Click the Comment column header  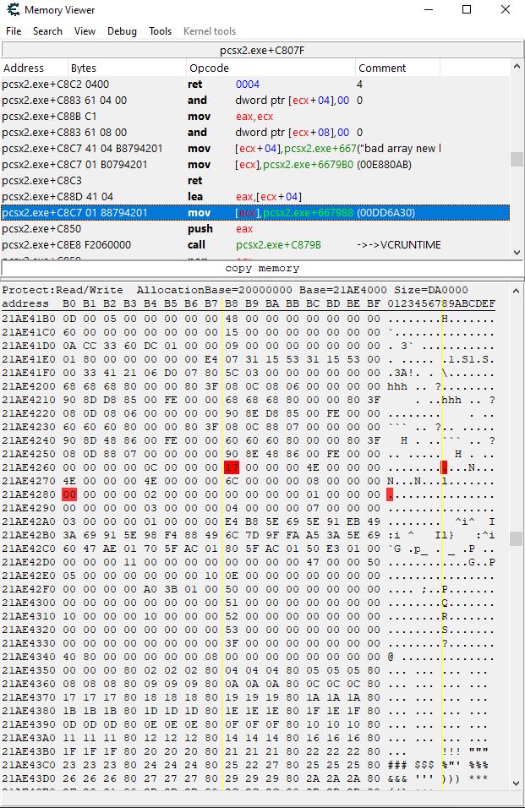click(x=381, y=68)
